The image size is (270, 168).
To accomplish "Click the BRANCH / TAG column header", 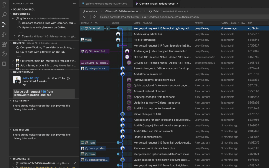I will pos(89,23).
